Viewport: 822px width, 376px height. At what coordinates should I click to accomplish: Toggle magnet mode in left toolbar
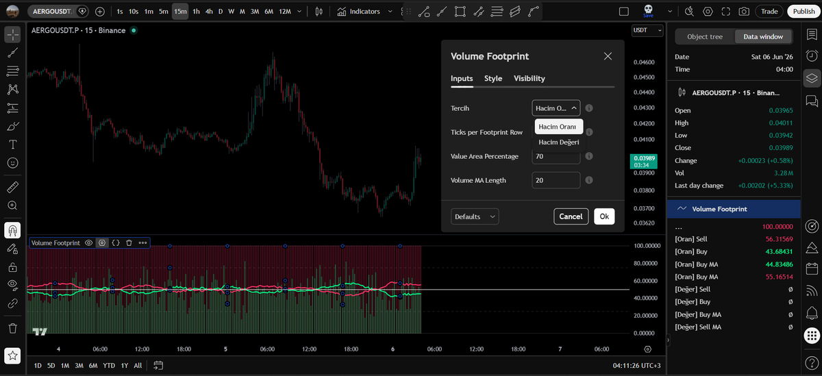12,230
